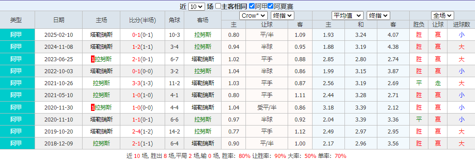Open the 终指 dropdown beside 平均值
This screenshot has width=475, height=161.
tap(378, 16)
